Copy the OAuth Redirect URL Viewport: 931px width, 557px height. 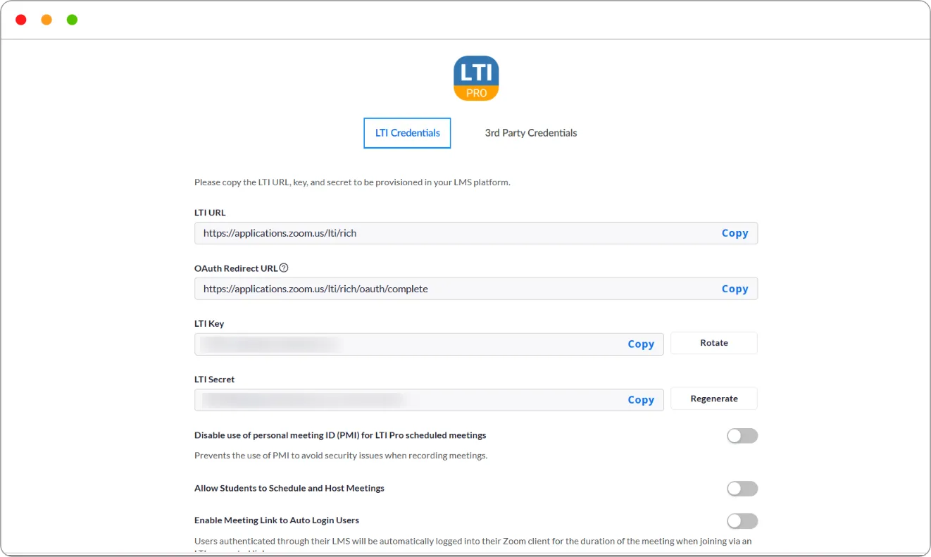coord(735,289)
